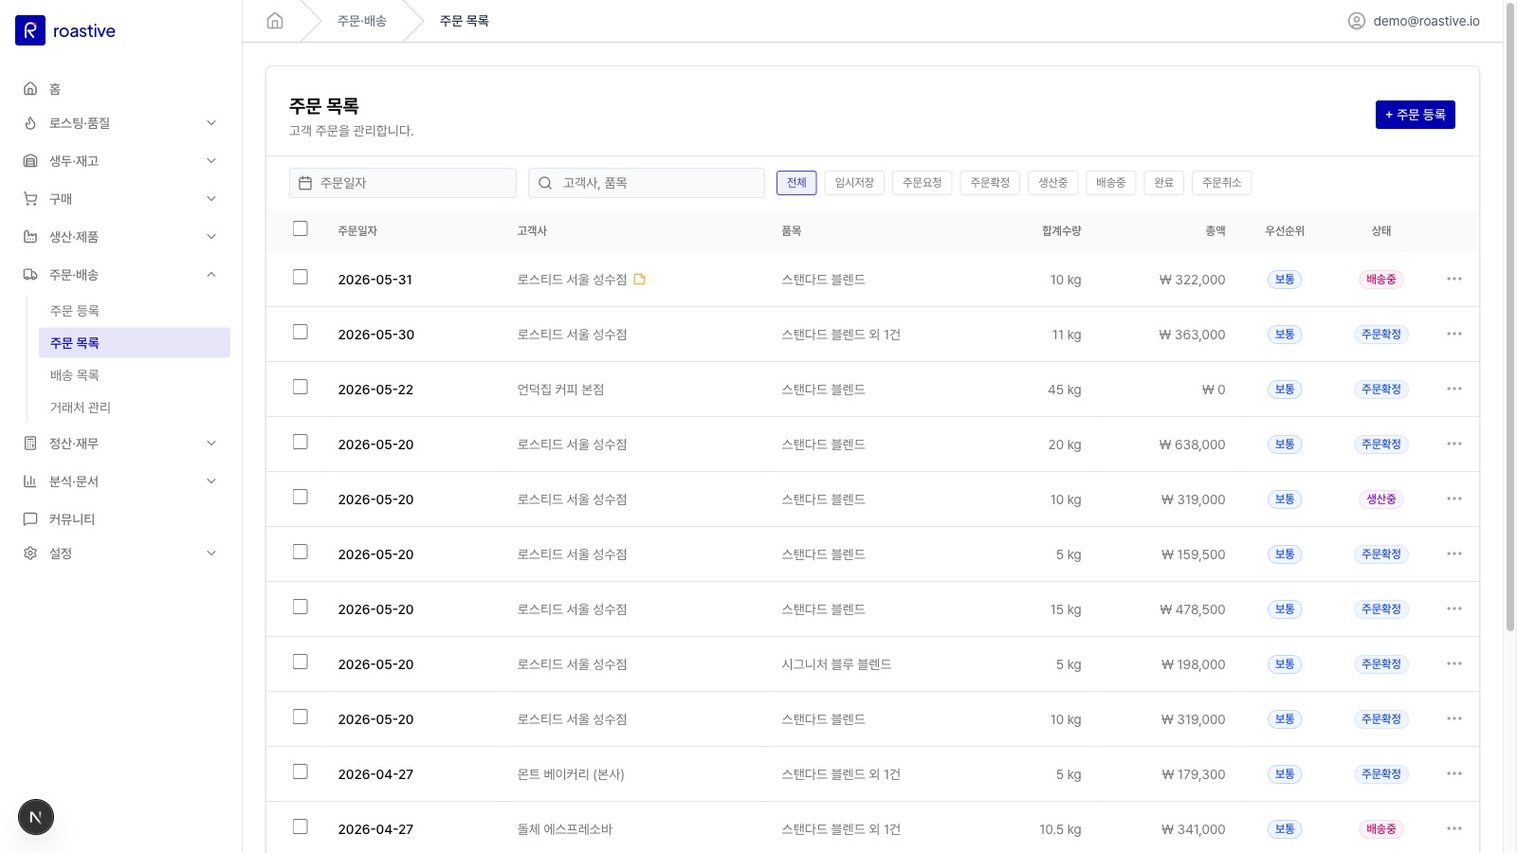Expand the 생두·재고 sidebar section
Image resolution: width=1517 pixels, height=853 pixels.
pos(121,161)
